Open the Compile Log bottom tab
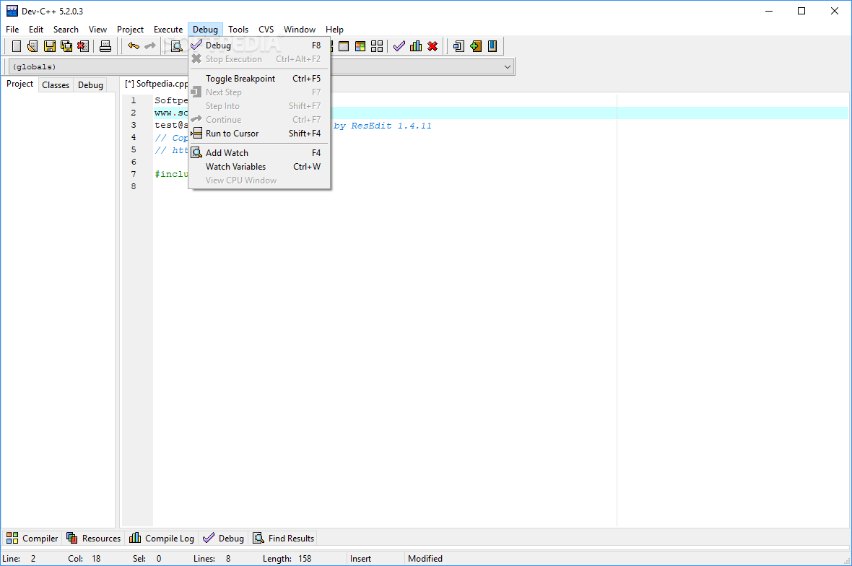The width and height of the screenshot is (852, 566). click(162, 539)
